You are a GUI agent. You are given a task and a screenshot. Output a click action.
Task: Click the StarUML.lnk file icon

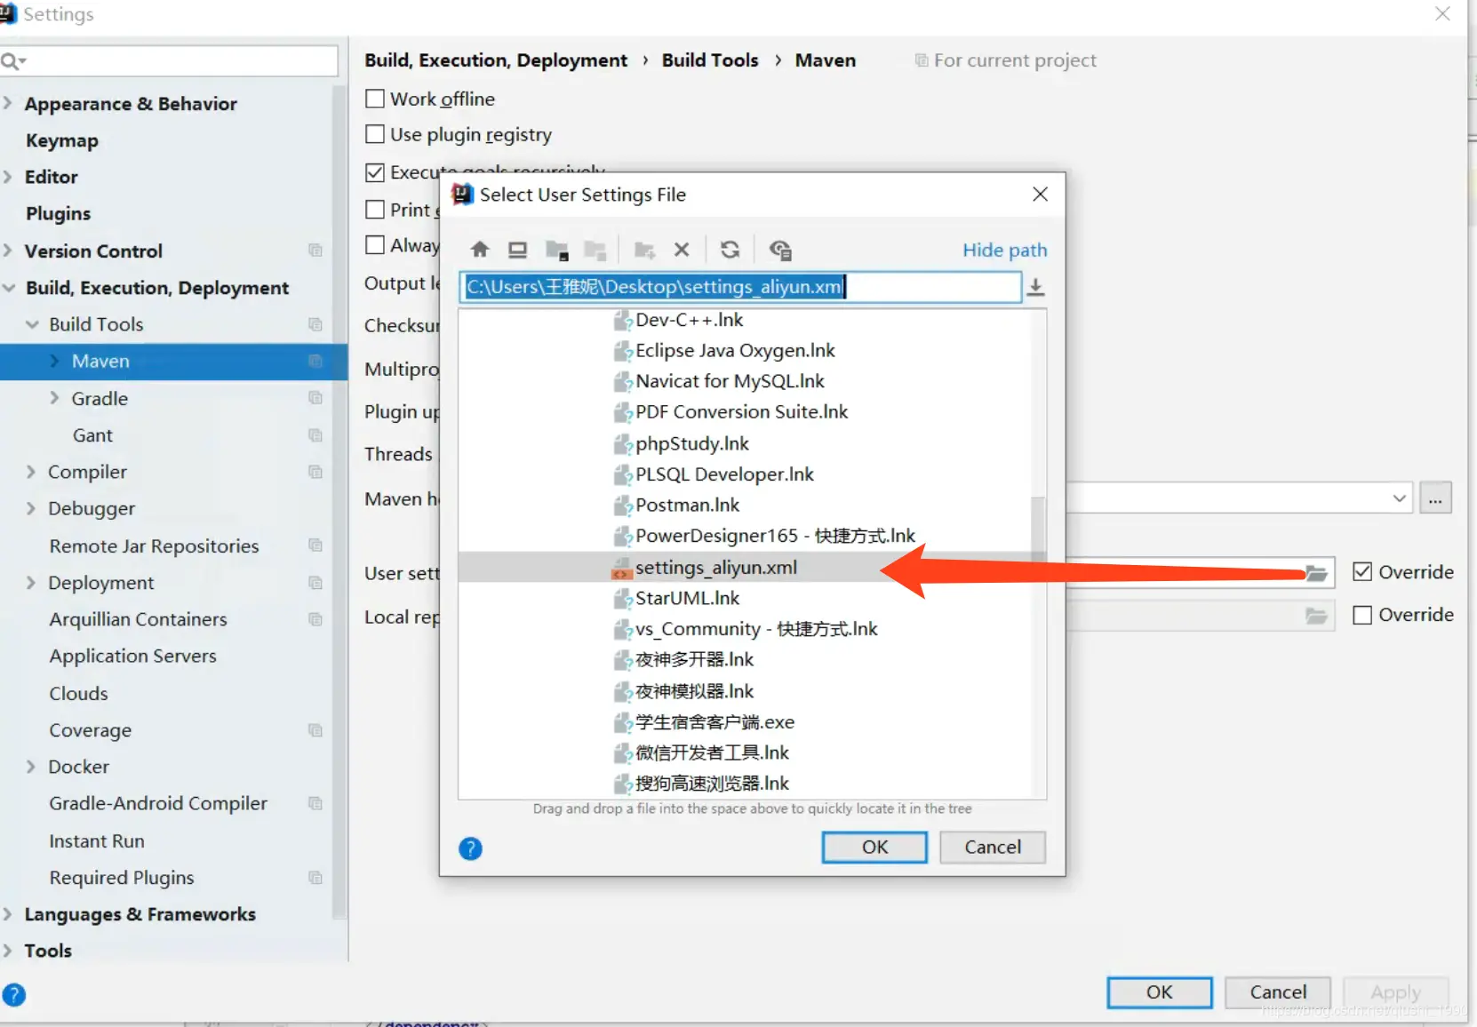tap(622, 600)
